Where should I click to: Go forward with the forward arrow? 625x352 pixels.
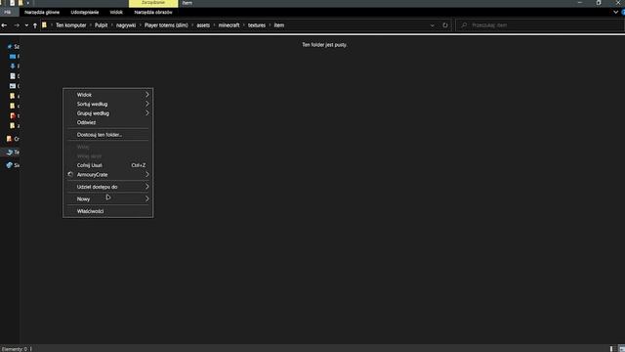pos(17,25)
